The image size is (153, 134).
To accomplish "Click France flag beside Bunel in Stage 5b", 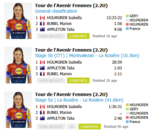I will point(42,74).
